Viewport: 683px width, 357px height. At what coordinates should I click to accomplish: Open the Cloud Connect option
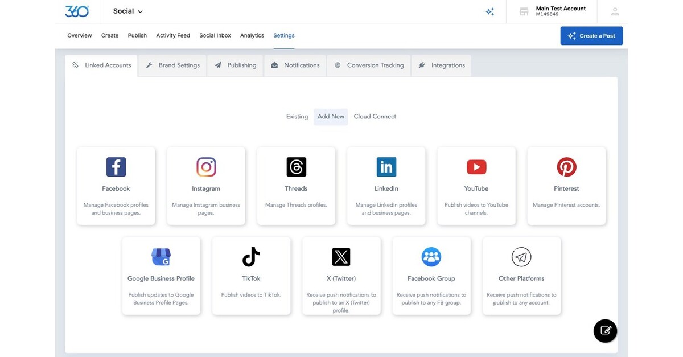375,117
